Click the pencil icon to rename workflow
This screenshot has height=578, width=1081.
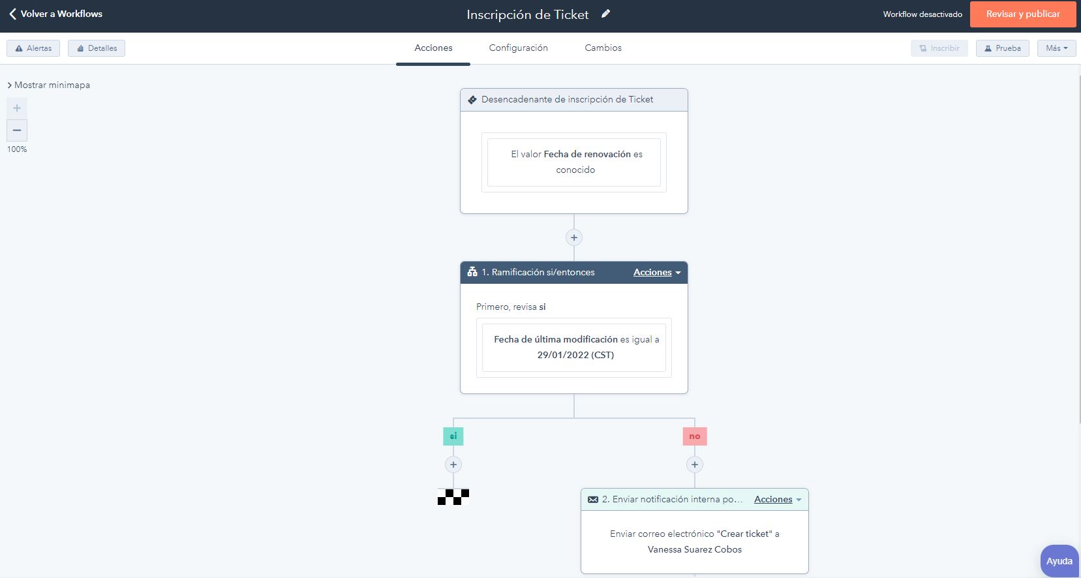(605, 14)
